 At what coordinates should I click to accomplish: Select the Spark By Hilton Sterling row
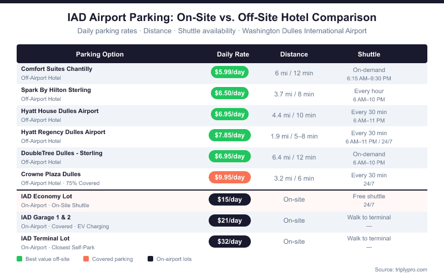pyautogui.click(x=56, y=90)
